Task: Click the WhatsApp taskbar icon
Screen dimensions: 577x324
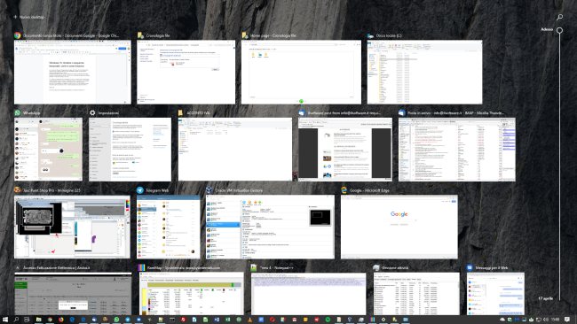Action: pyautogui.click(x=116, y=320)
